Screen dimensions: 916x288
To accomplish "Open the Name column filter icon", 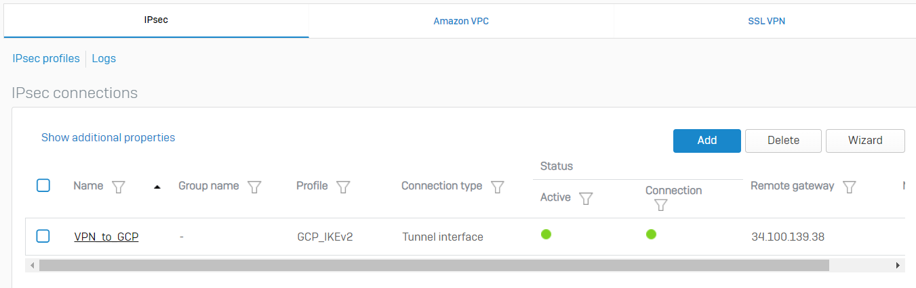I will click(x=119, y=187).
